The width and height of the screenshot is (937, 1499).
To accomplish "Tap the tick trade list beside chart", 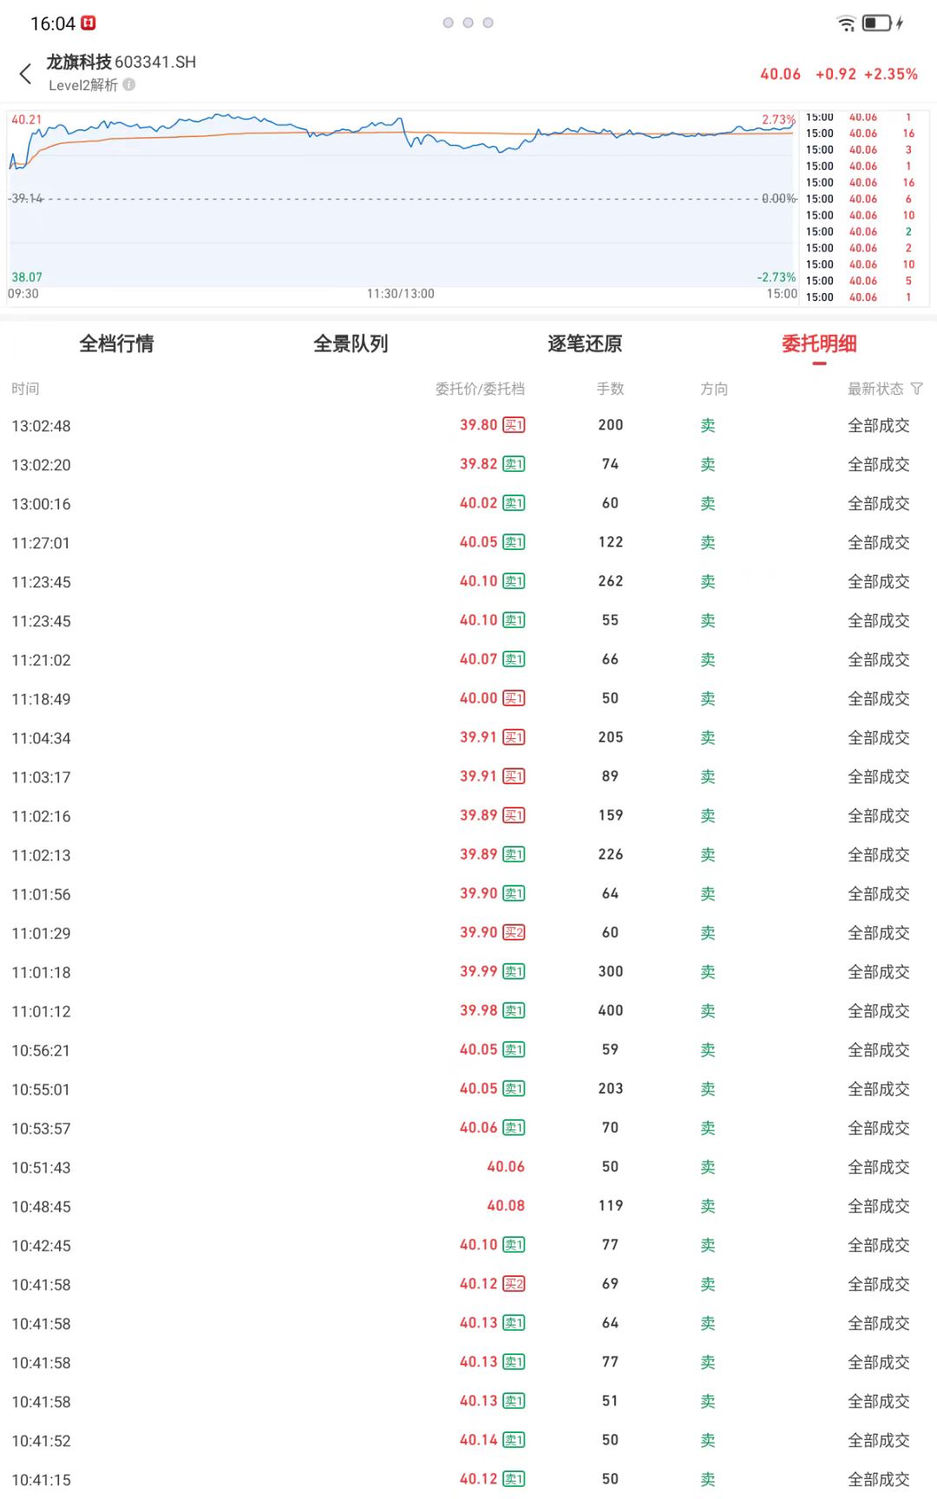I will (x=865, y=207).
